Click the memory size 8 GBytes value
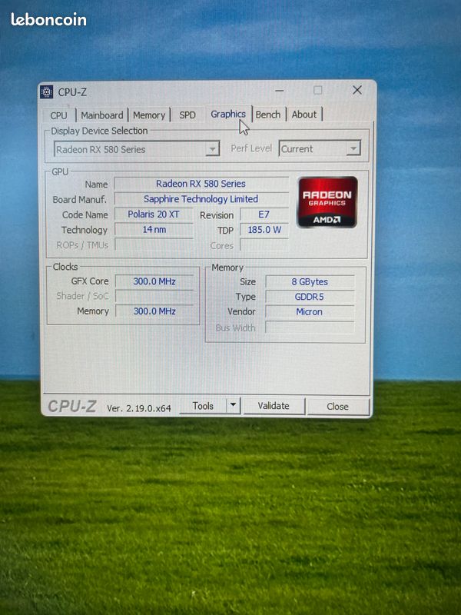This screenshot has width=461, height=615. 310,281
